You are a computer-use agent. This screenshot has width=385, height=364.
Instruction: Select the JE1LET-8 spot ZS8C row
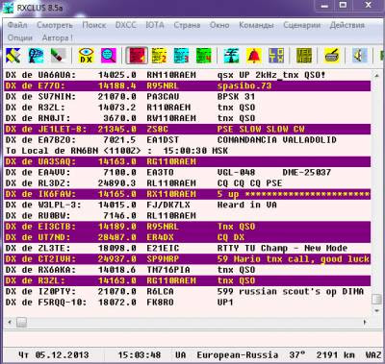[188, 129]
